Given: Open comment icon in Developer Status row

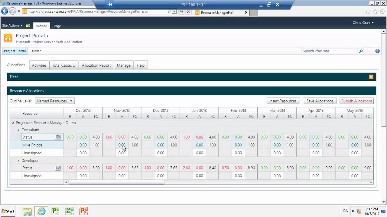Looking at the screenshot, I should [x=58, y=168].
